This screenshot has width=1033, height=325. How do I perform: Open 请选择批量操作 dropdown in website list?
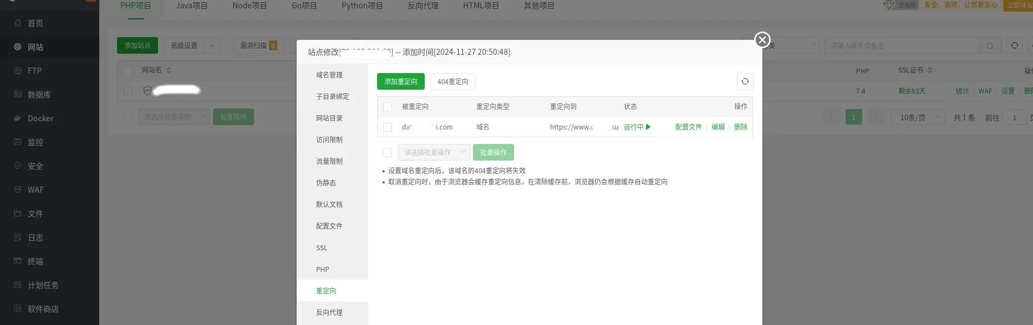click(174, 117)
